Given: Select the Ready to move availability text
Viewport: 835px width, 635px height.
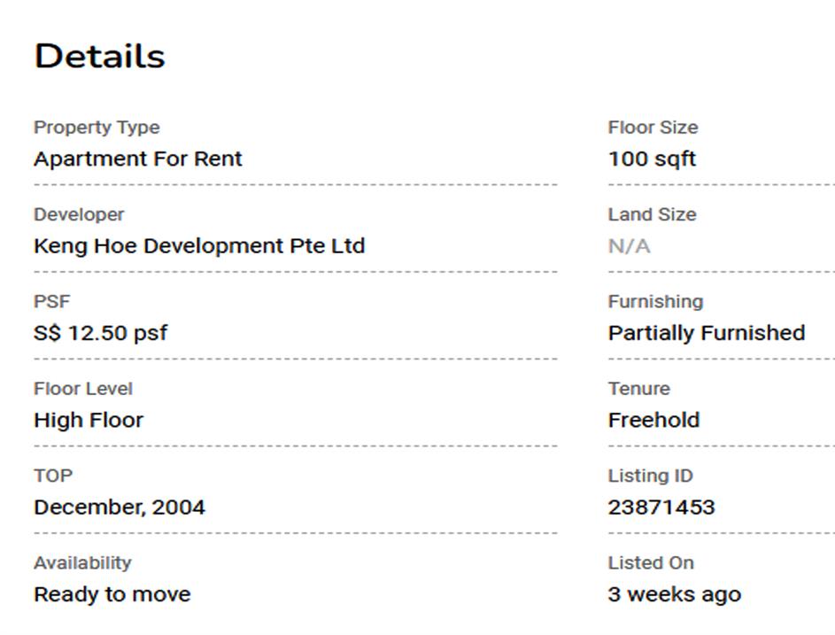Looking at the screenshot, I should click(112, 594).
